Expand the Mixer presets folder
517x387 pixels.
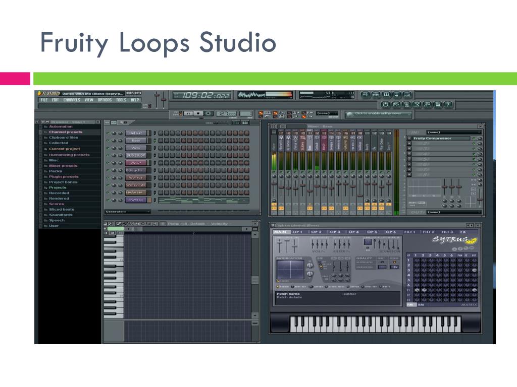(63, 165)
